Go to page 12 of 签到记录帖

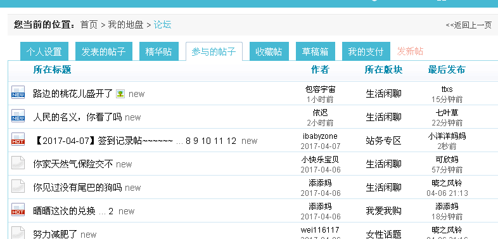(231, 141)
